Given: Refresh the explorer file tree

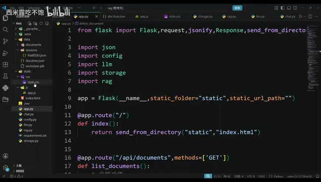Looking at the screenshot, I should coord(41,23).
